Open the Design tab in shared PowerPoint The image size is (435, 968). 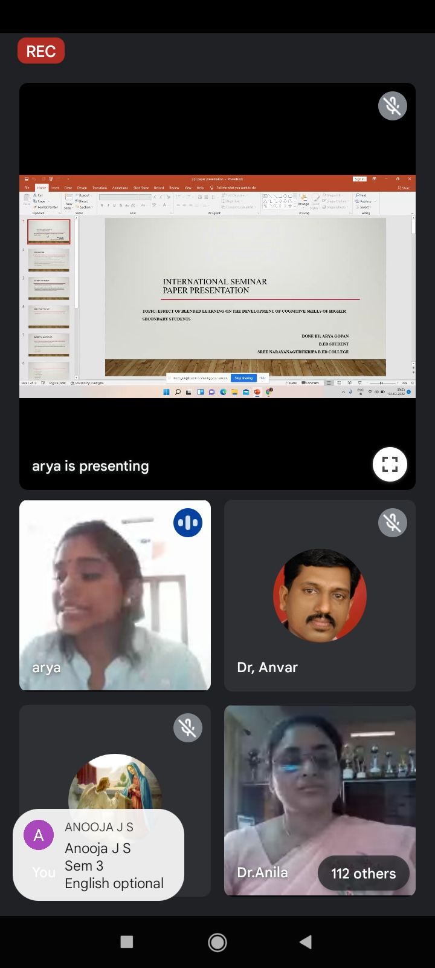(x=82, y=188)
